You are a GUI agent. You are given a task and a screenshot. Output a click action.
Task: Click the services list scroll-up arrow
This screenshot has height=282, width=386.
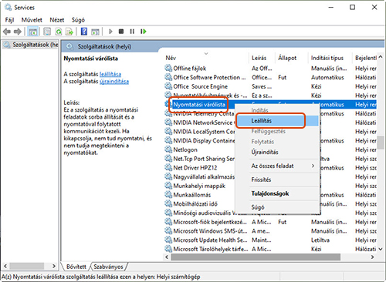click(x=381, y=57)
